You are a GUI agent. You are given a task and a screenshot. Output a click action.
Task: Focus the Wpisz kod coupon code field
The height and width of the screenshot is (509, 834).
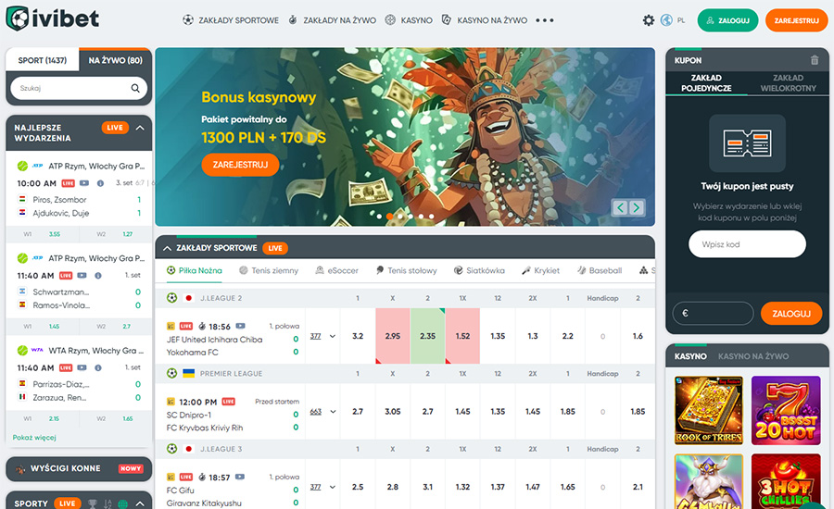click(747, 244)
